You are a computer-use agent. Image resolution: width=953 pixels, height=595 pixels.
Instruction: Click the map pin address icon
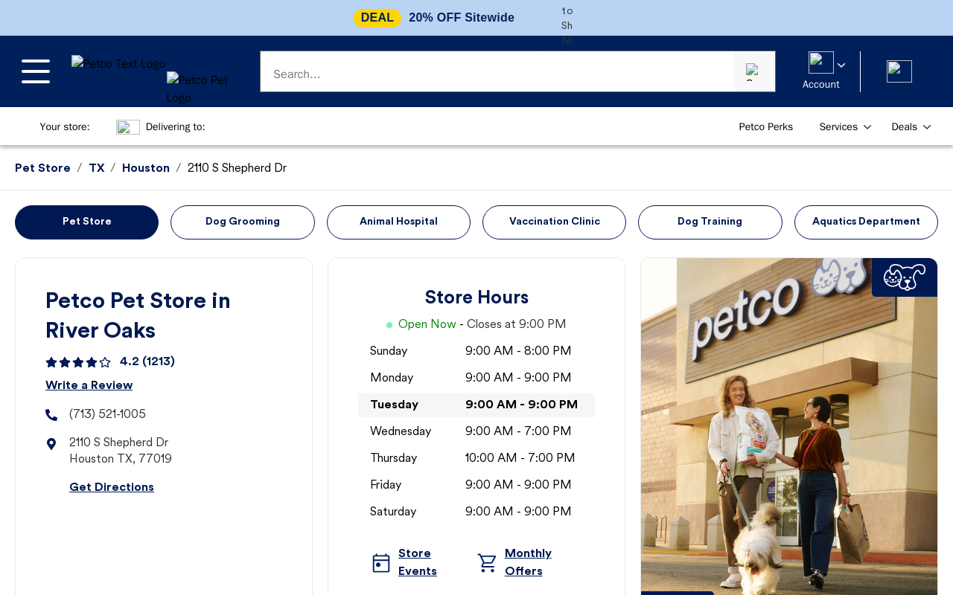coord(51,444)
